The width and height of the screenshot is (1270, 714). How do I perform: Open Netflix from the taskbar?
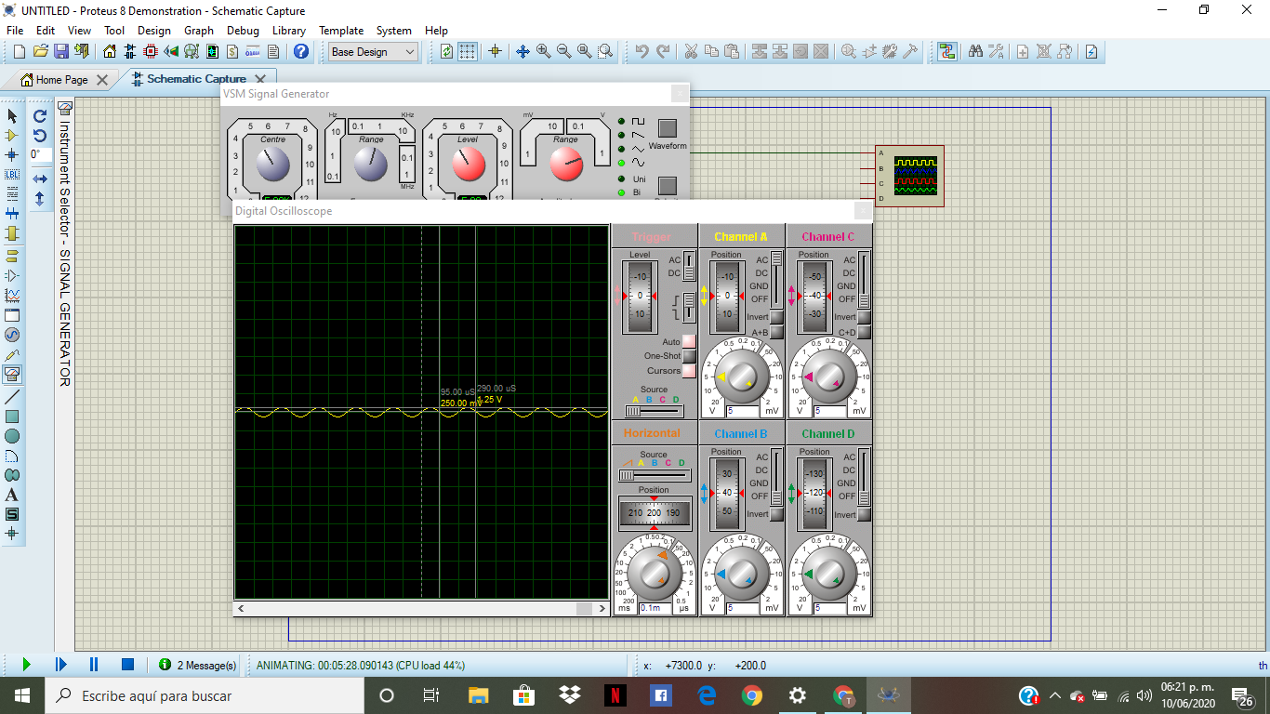[615, 695]
